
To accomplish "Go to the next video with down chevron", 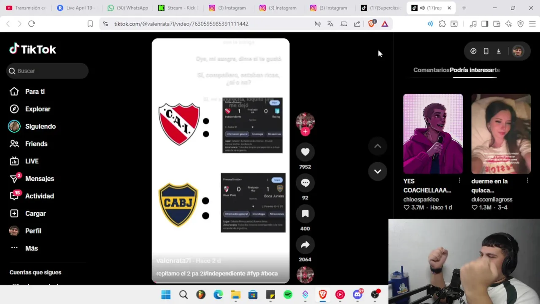I will tap(378, 171).
